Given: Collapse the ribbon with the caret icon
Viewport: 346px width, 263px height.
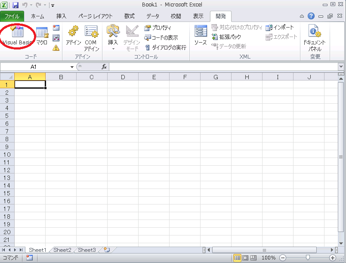Looking at the screenshot, I should [x=302, y=16].
